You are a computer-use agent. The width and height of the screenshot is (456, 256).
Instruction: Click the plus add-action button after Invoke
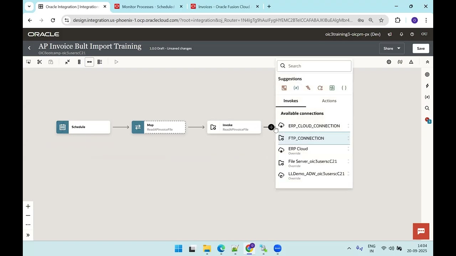point(271,127)
